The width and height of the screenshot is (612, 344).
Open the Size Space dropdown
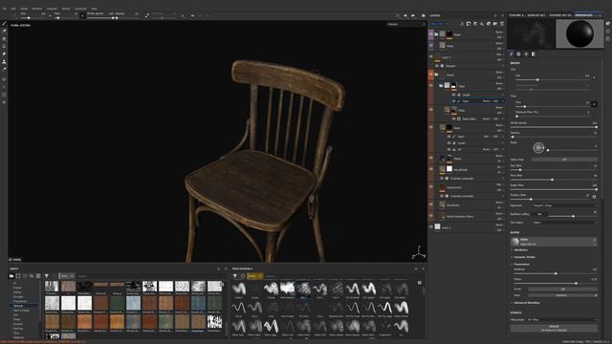coord(564,223)
